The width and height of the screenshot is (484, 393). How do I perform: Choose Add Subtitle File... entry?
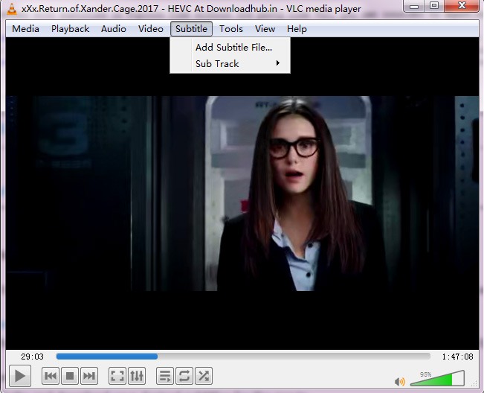click(x=230, y=48)
